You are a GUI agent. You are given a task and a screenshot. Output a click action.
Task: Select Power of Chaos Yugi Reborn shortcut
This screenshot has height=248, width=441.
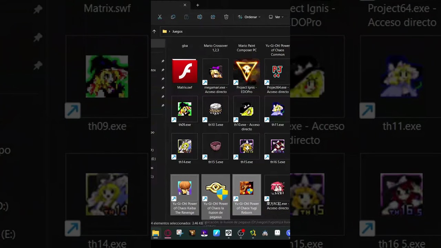point(247,195)
